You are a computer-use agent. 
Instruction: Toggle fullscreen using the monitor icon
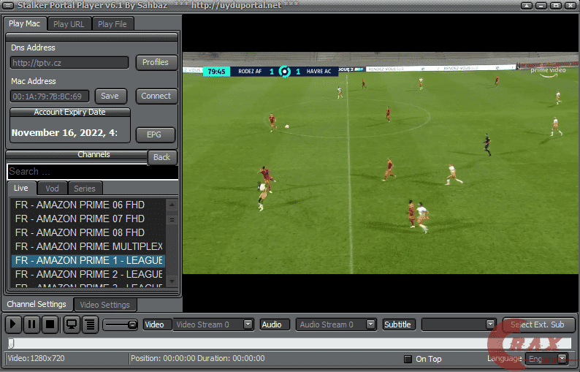[x=72, y=324]
